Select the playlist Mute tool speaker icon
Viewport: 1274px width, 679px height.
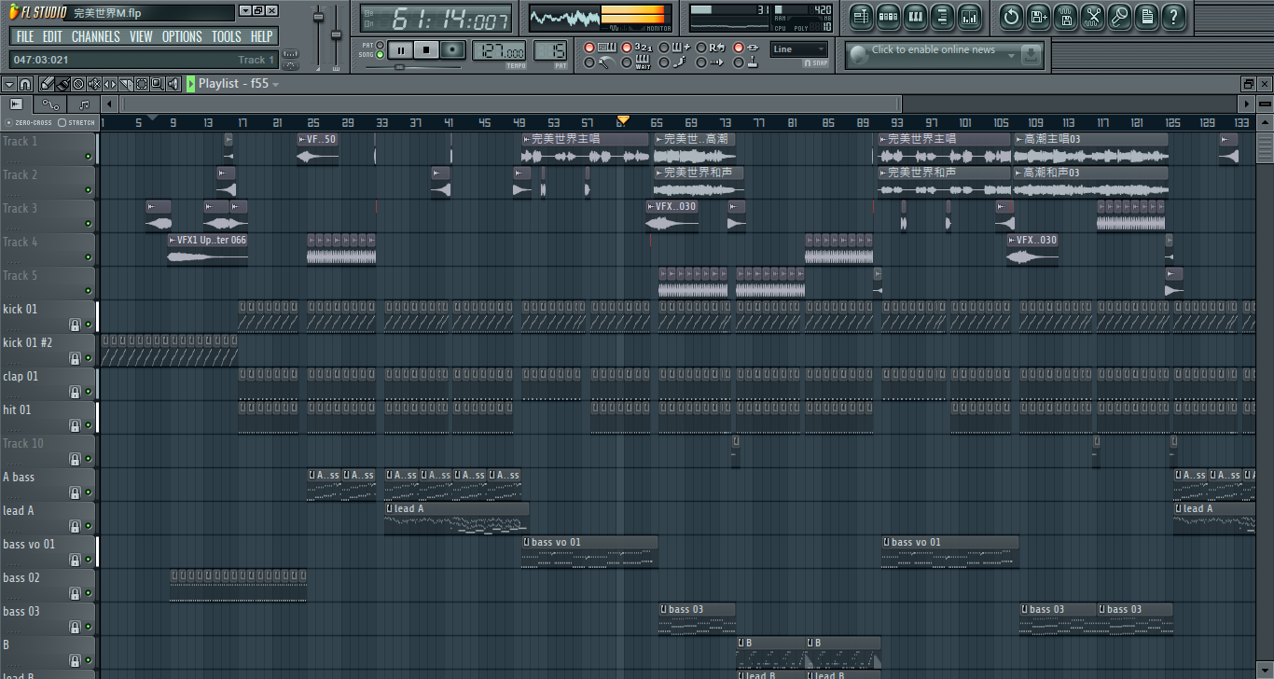click(173, 84)
